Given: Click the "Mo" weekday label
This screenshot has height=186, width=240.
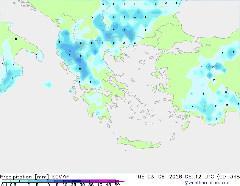Looking at the screenshot, I should coord(141,177).
